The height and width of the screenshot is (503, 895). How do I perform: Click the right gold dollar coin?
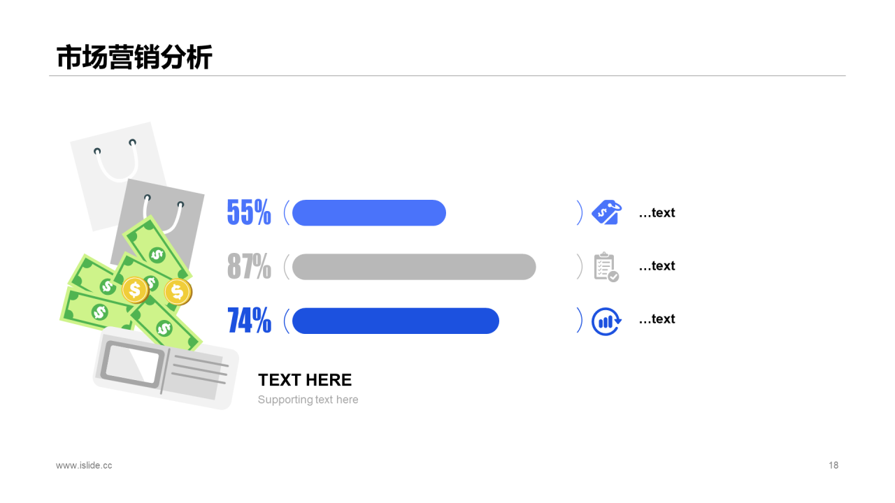pos(178,291)
